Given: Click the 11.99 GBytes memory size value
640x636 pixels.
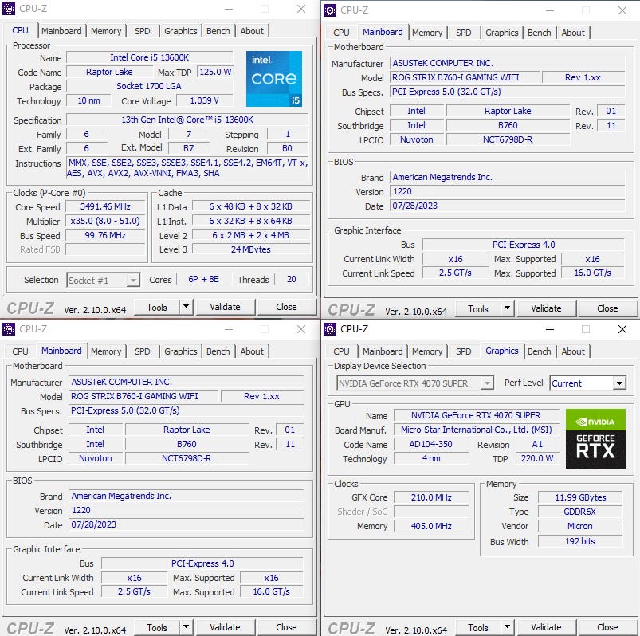Looking at the screenshot, I should coord(580,497).
